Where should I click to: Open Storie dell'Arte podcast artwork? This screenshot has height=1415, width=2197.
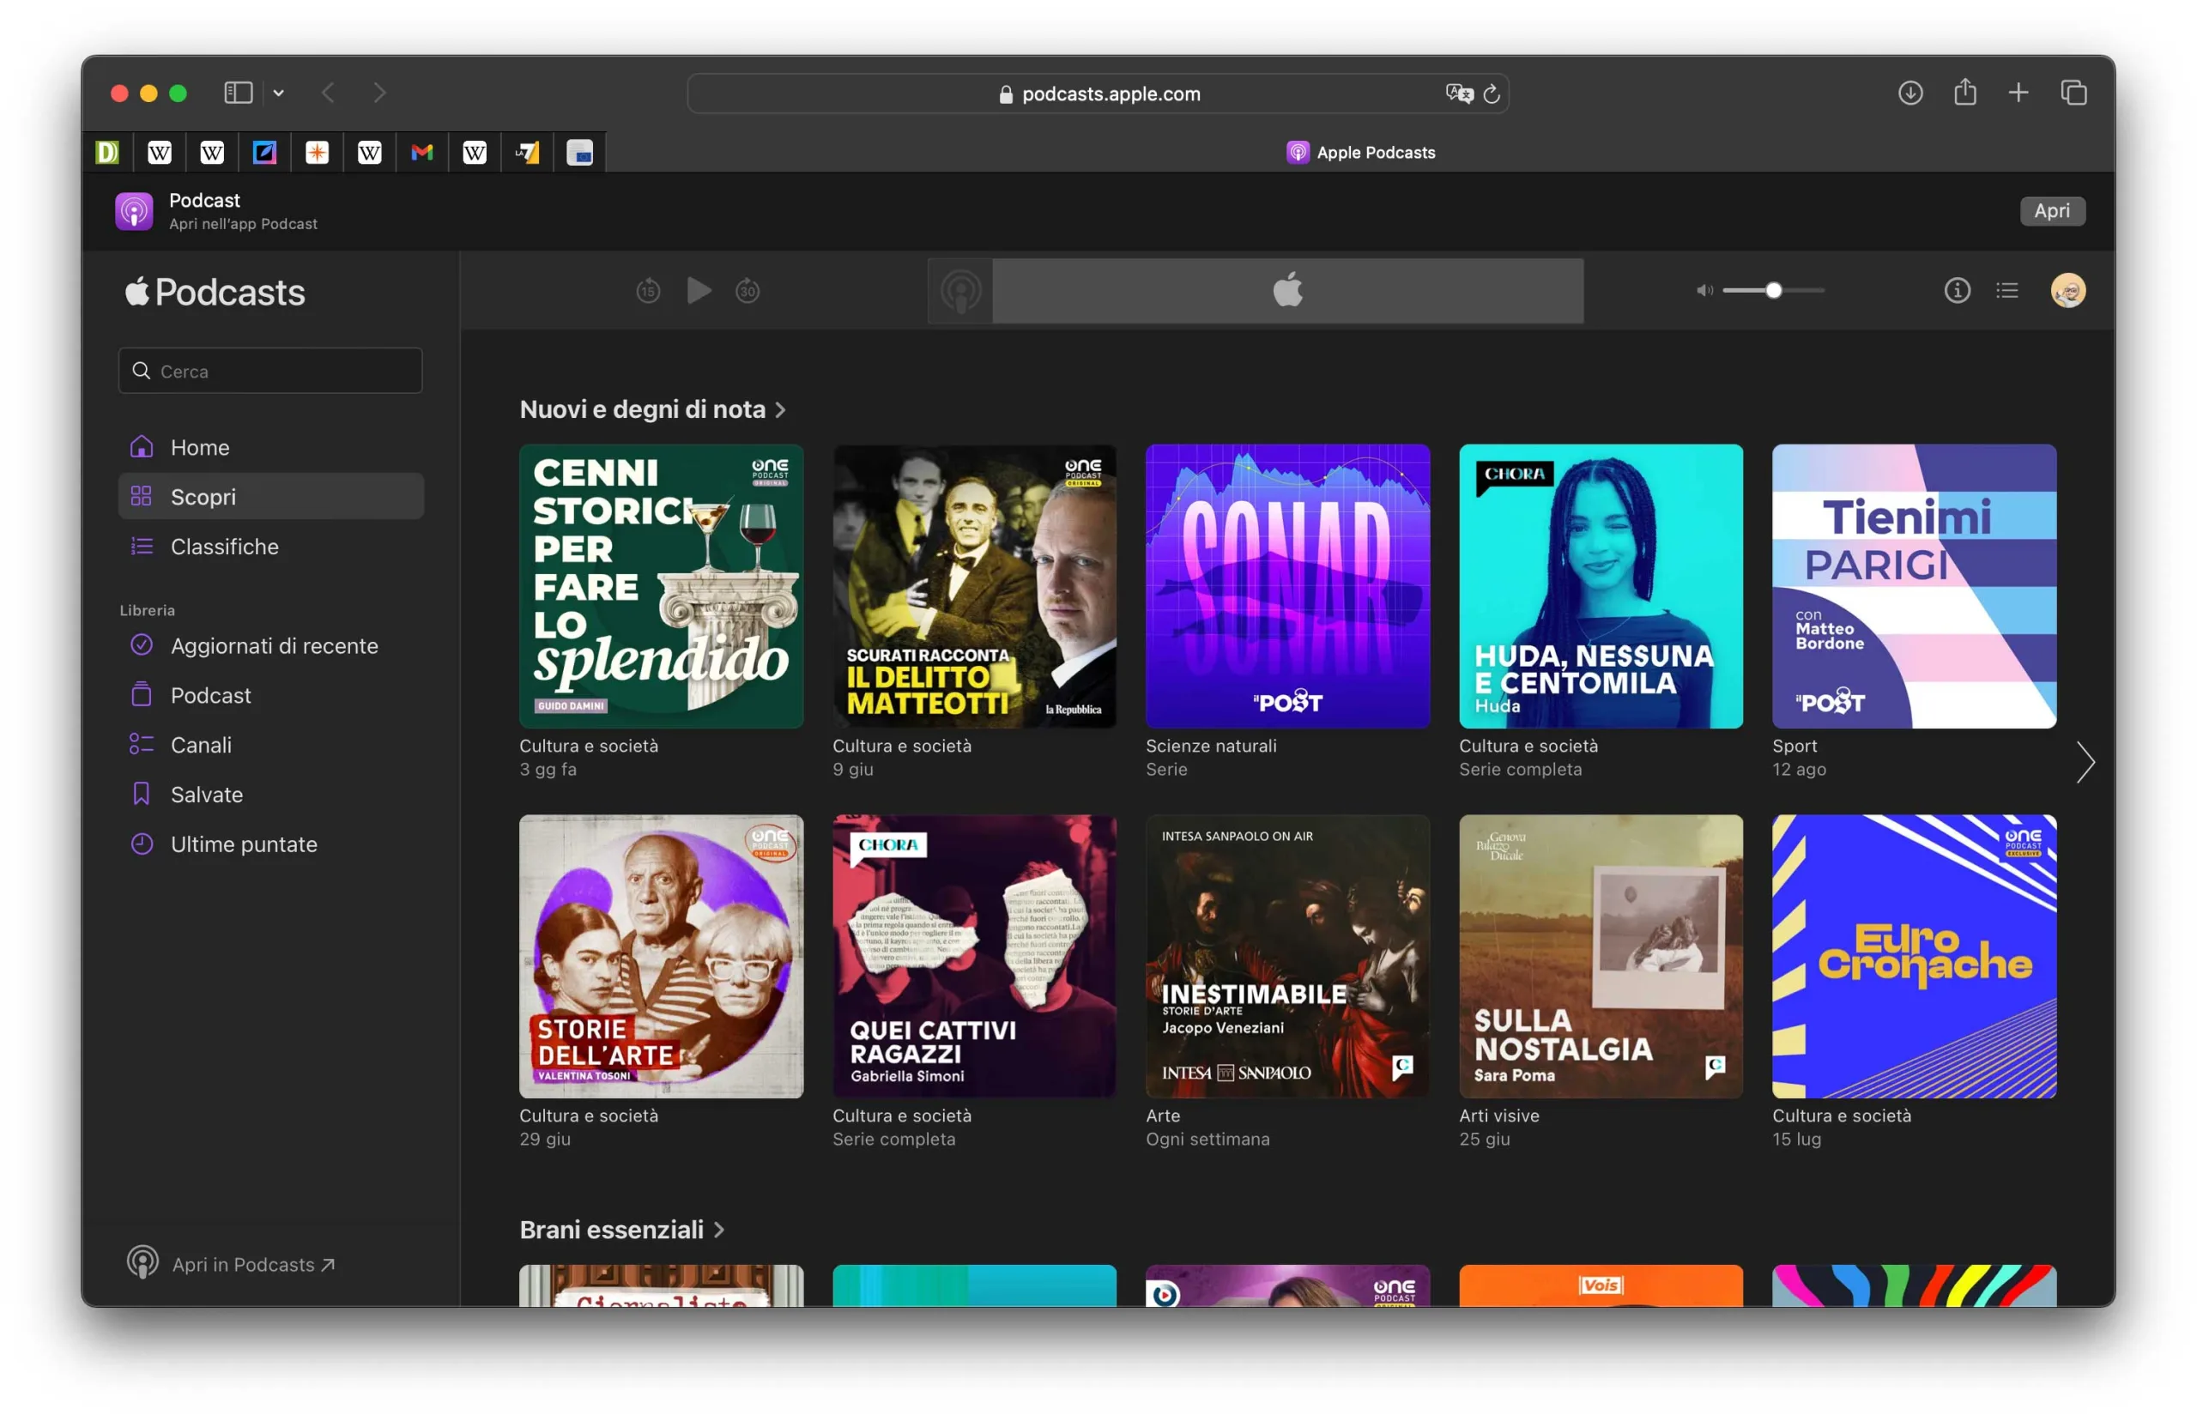661,957
